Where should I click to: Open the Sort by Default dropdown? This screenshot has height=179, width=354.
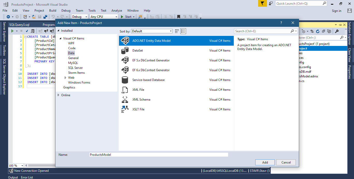coord(152,31)
